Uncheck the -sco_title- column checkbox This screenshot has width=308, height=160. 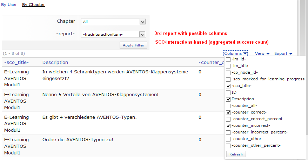pos(228,86)
